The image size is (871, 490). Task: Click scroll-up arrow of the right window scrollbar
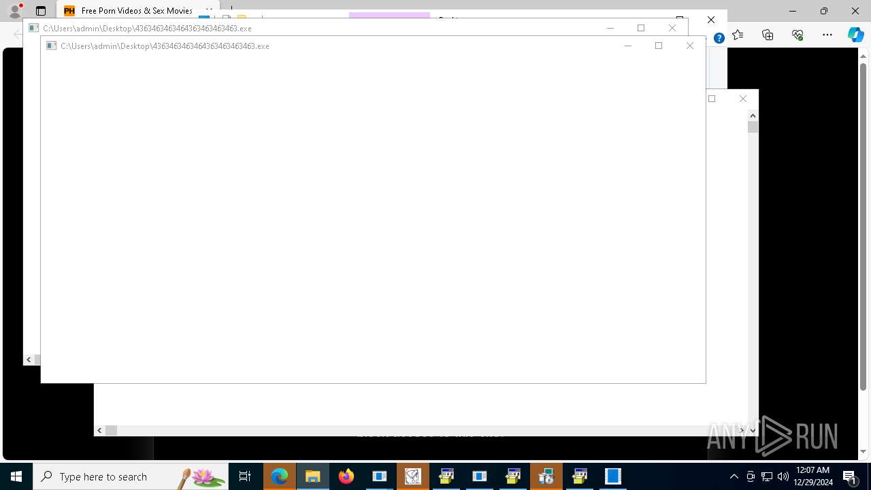click(x=753, y=116)
